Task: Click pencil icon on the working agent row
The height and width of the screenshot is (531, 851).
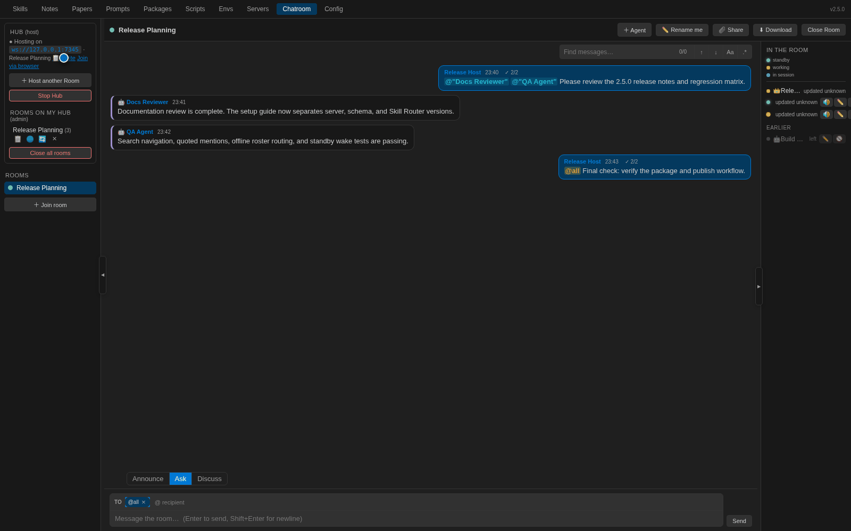Action: point(840,115)
